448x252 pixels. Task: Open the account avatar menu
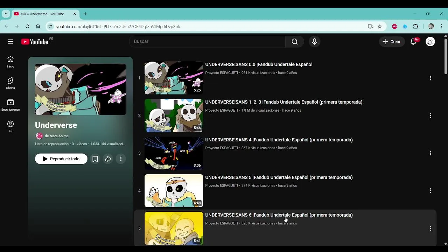[x=430, y=42]
